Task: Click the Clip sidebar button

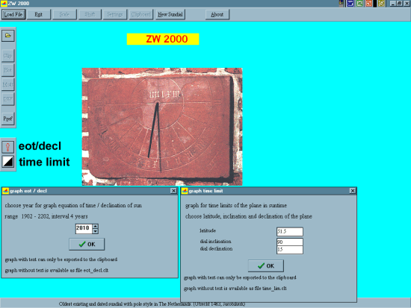Action: 8,56
